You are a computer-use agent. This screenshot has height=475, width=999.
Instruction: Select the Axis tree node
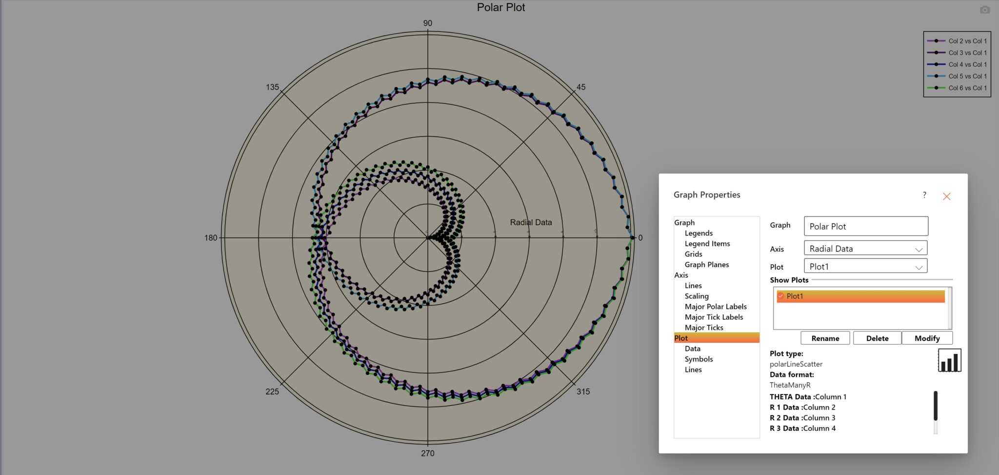pos(681,275)
